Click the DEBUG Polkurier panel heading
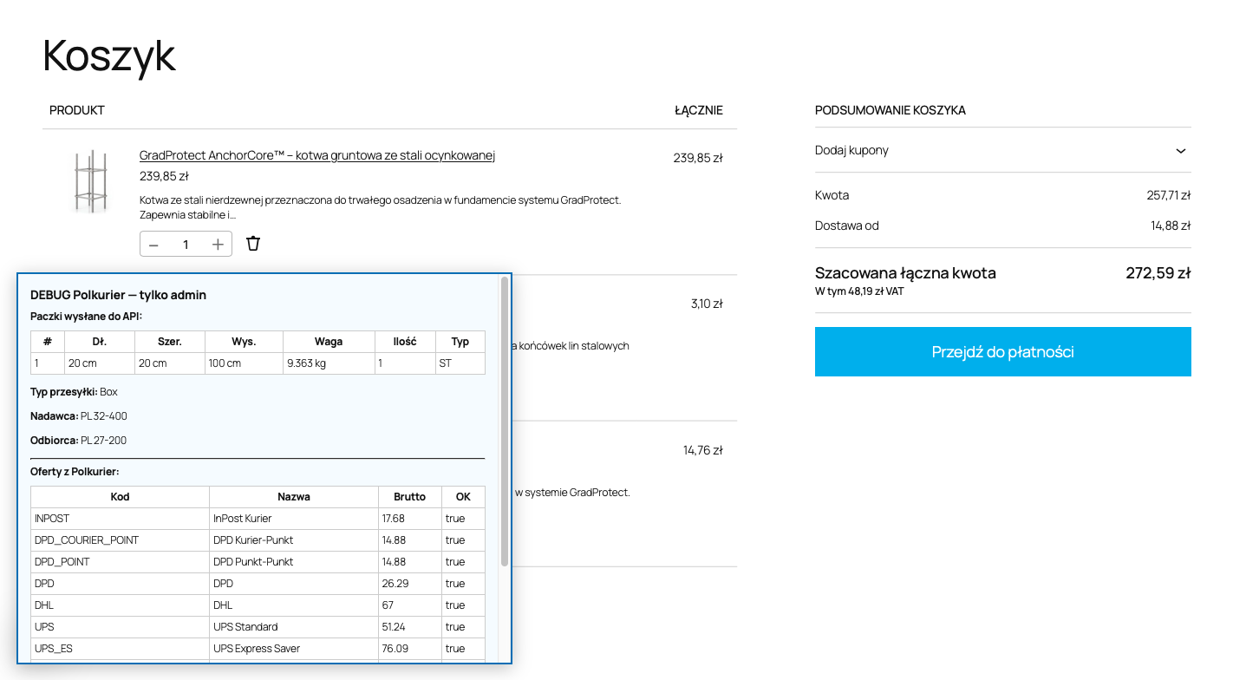 coord(118,295)
